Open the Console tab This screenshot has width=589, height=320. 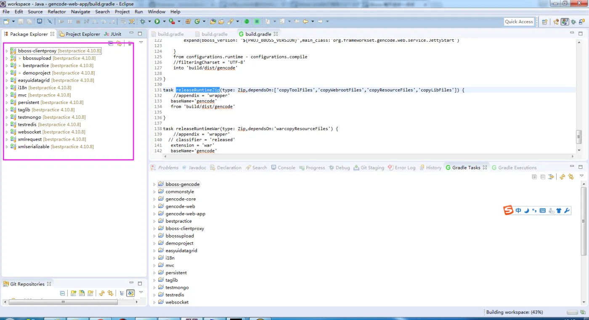click(x=283, y=168)
